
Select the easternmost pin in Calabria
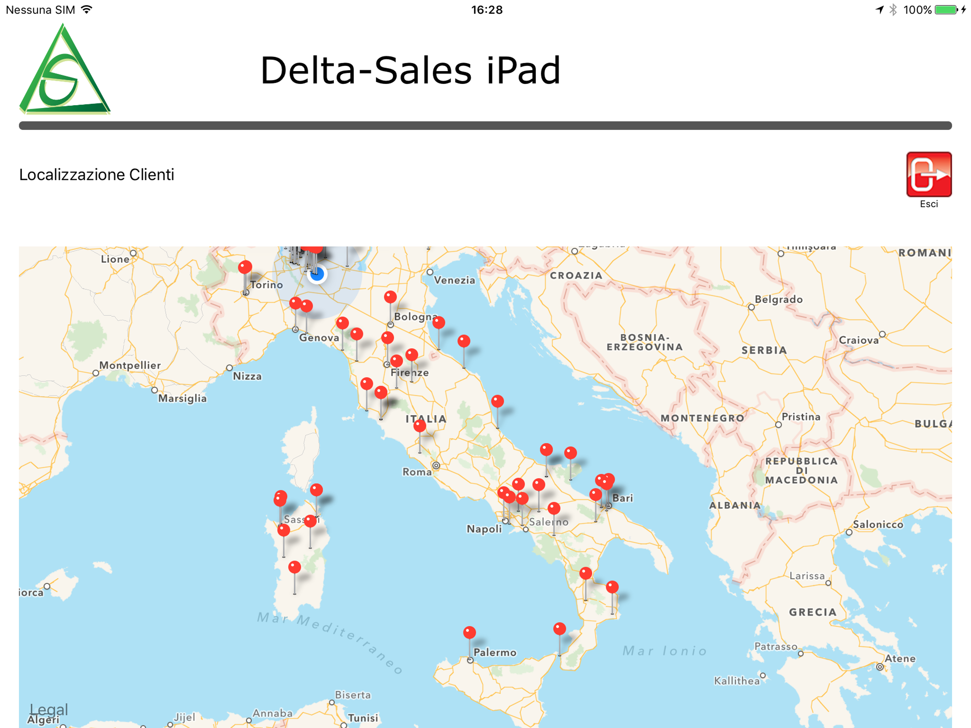[x=612, y=587]
